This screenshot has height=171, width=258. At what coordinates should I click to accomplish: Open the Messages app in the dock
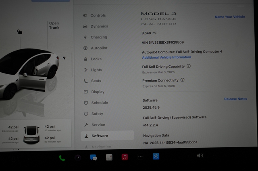pyautogui.click(x=93, y=157)
